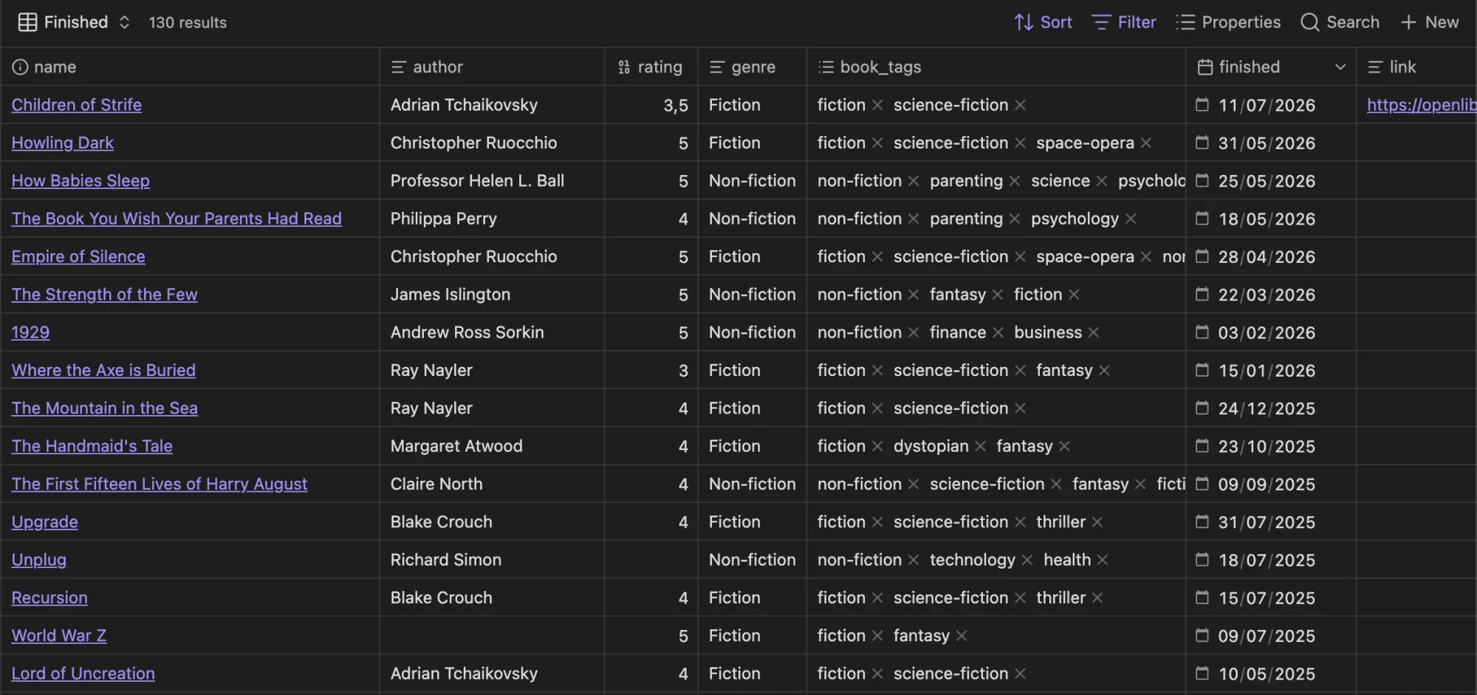Remove technology tag from Unplug
Screen dimensions: 1477x695
click(x=1027, y=560)
